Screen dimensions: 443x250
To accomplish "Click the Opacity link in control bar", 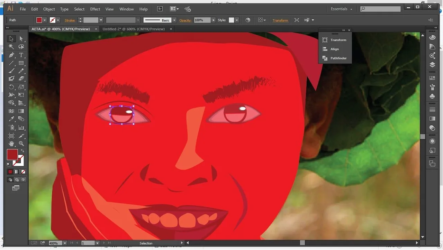I will (x=185, y=20).
